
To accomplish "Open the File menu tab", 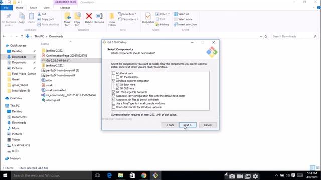I will [x=6, y=8].
